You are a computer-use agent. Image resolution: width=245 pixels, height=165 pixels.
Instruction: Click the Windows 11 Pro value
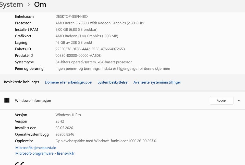coord(68,115)
